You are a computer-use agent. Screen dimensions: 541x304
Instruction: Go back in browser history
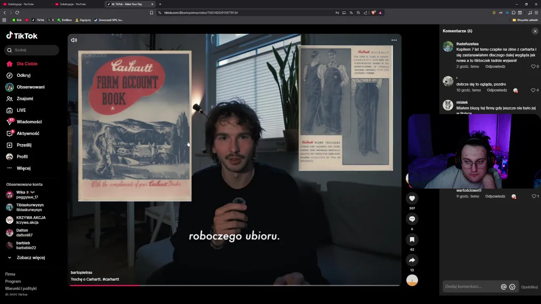click(5, 13)
